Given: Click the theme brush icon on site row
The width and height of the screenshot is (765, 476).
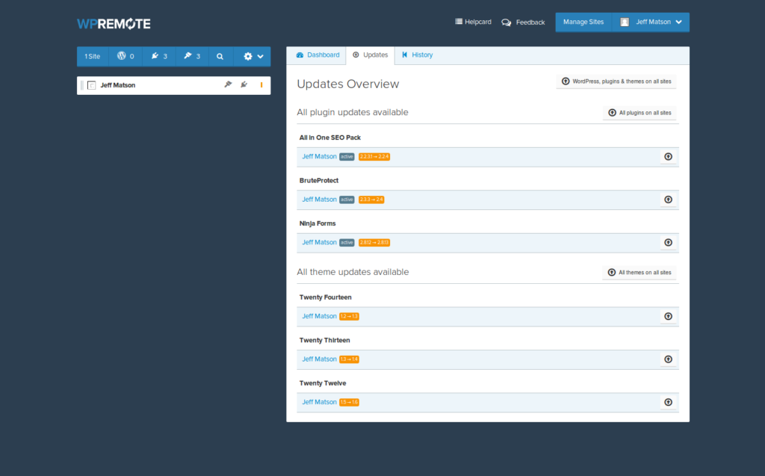Looking at the screenshot, I should [x=228, y=84].
